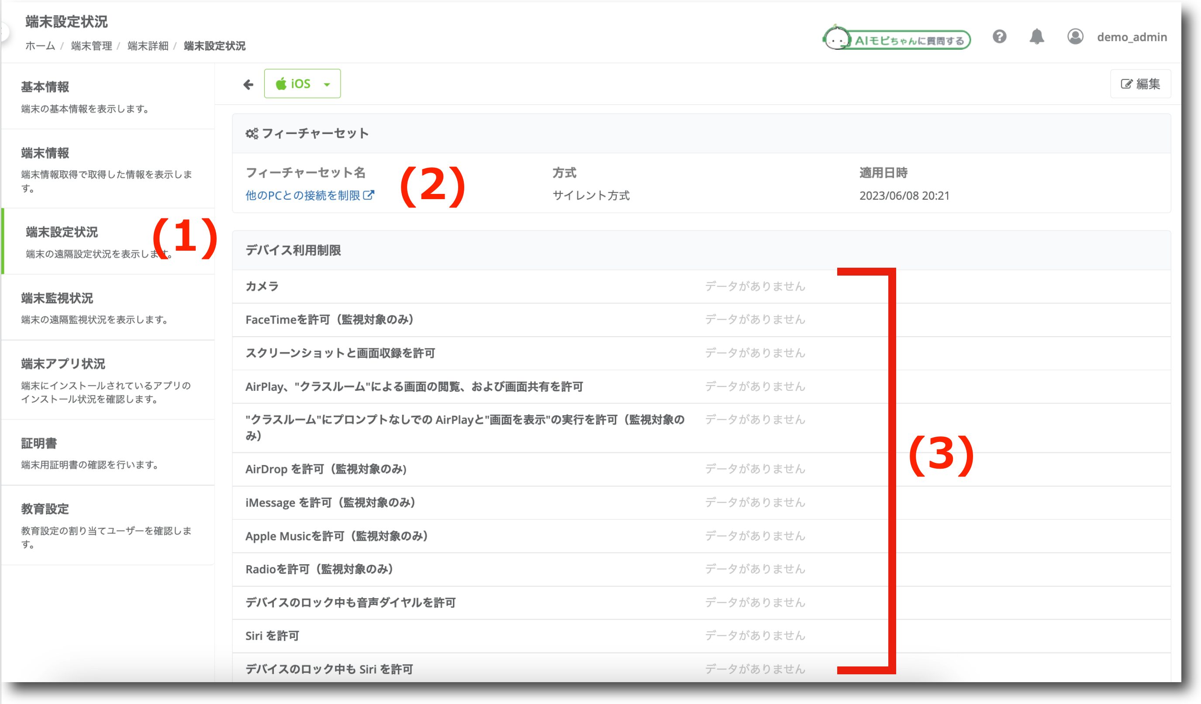Click the カメラ restriction row
1201x704 pixels.
(701, 286)
